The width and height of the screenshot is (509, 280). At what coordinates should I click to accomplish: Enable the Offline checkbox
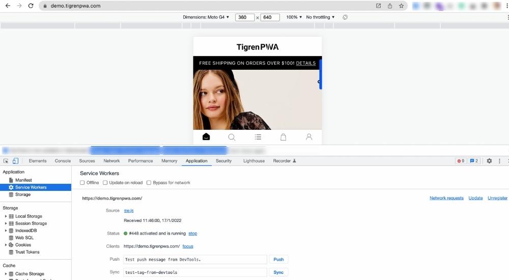[x=82, y=183]
